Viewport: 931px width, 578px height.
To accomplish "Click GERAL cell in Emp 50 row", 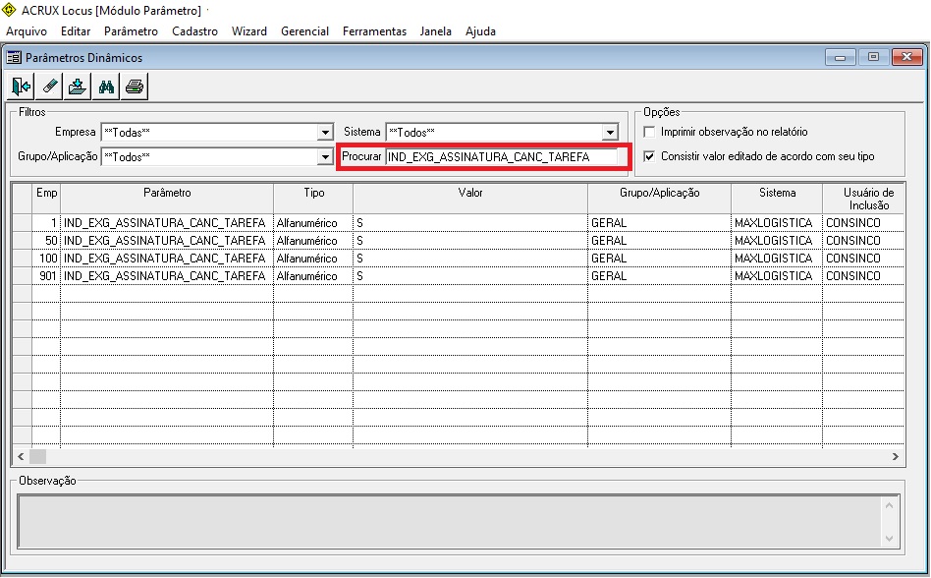I will pyautogui.click(x=660, y=241).
